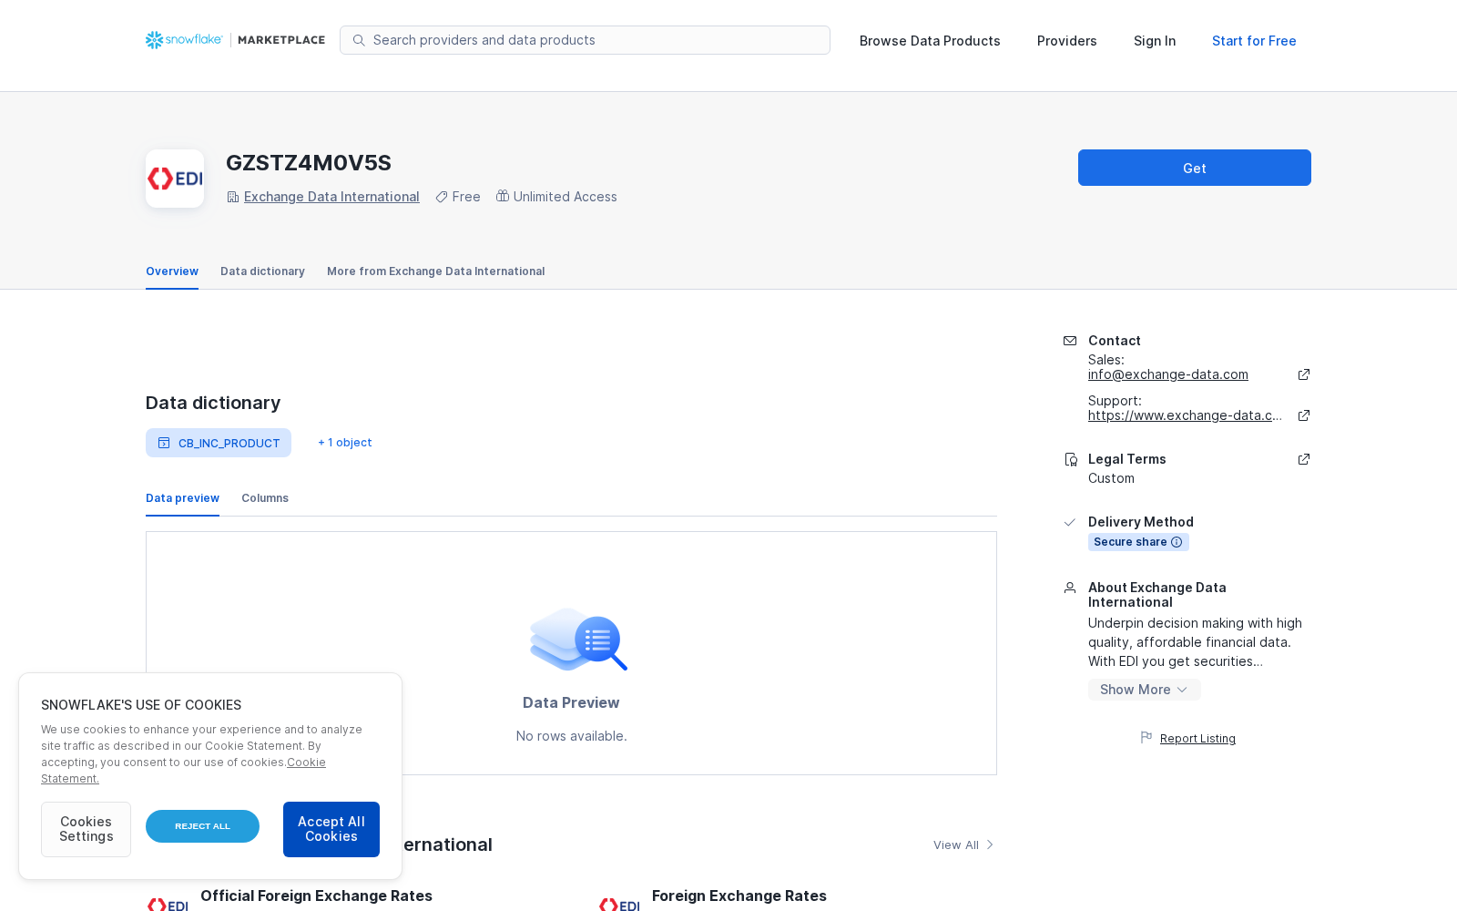The height and width of the screenshot is (911, 1457).
Task: Click the Legal Terms document icon
Action: pos(1071,459)
